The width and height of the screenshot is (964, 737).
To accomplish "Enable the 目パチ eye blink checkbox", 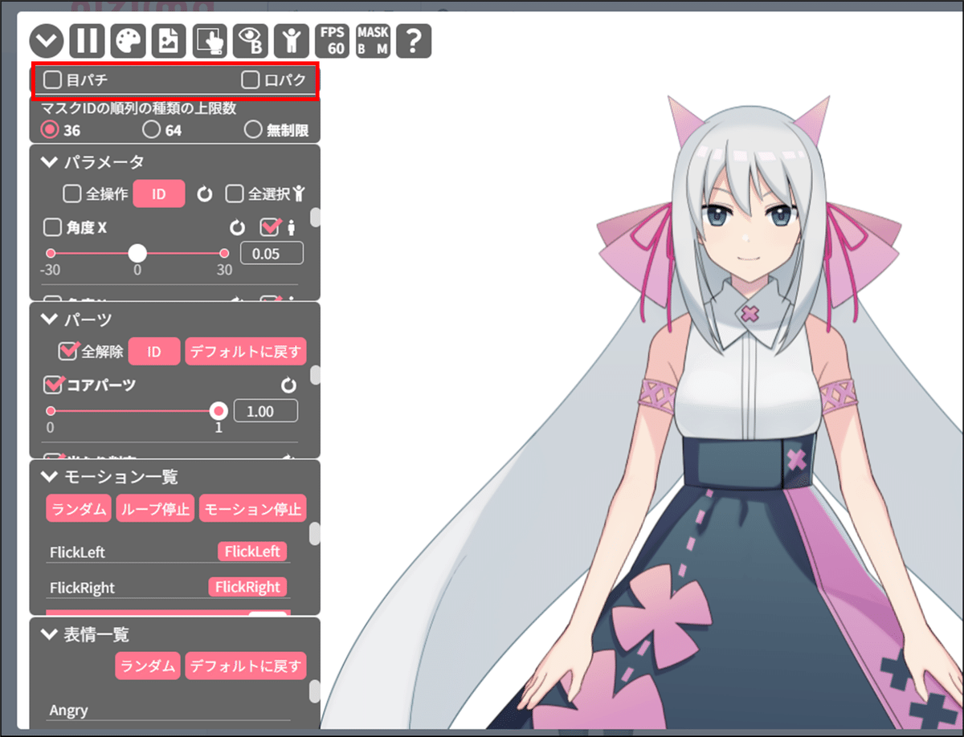I will [x=53, y=79].
